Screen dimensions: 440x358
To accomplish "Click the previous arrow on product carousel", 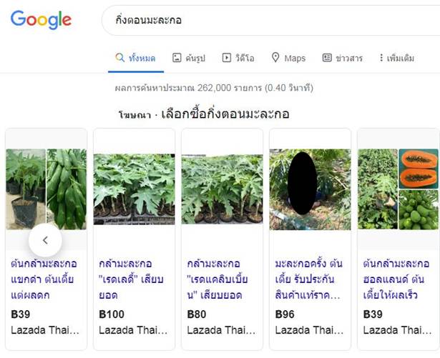I will click(x=45, y=240).
